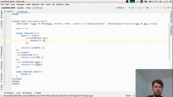Click tool window quick-access icon in status bar corner
This screenshot has width=173, height=97.
coord(2,96)
